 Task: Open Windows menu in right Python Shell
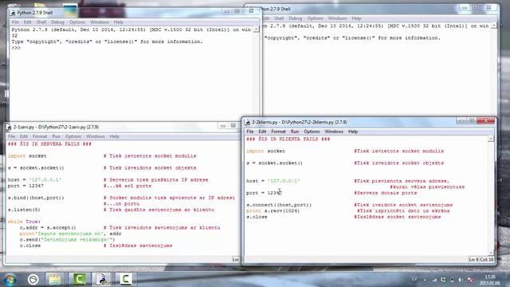pos(337,18)
